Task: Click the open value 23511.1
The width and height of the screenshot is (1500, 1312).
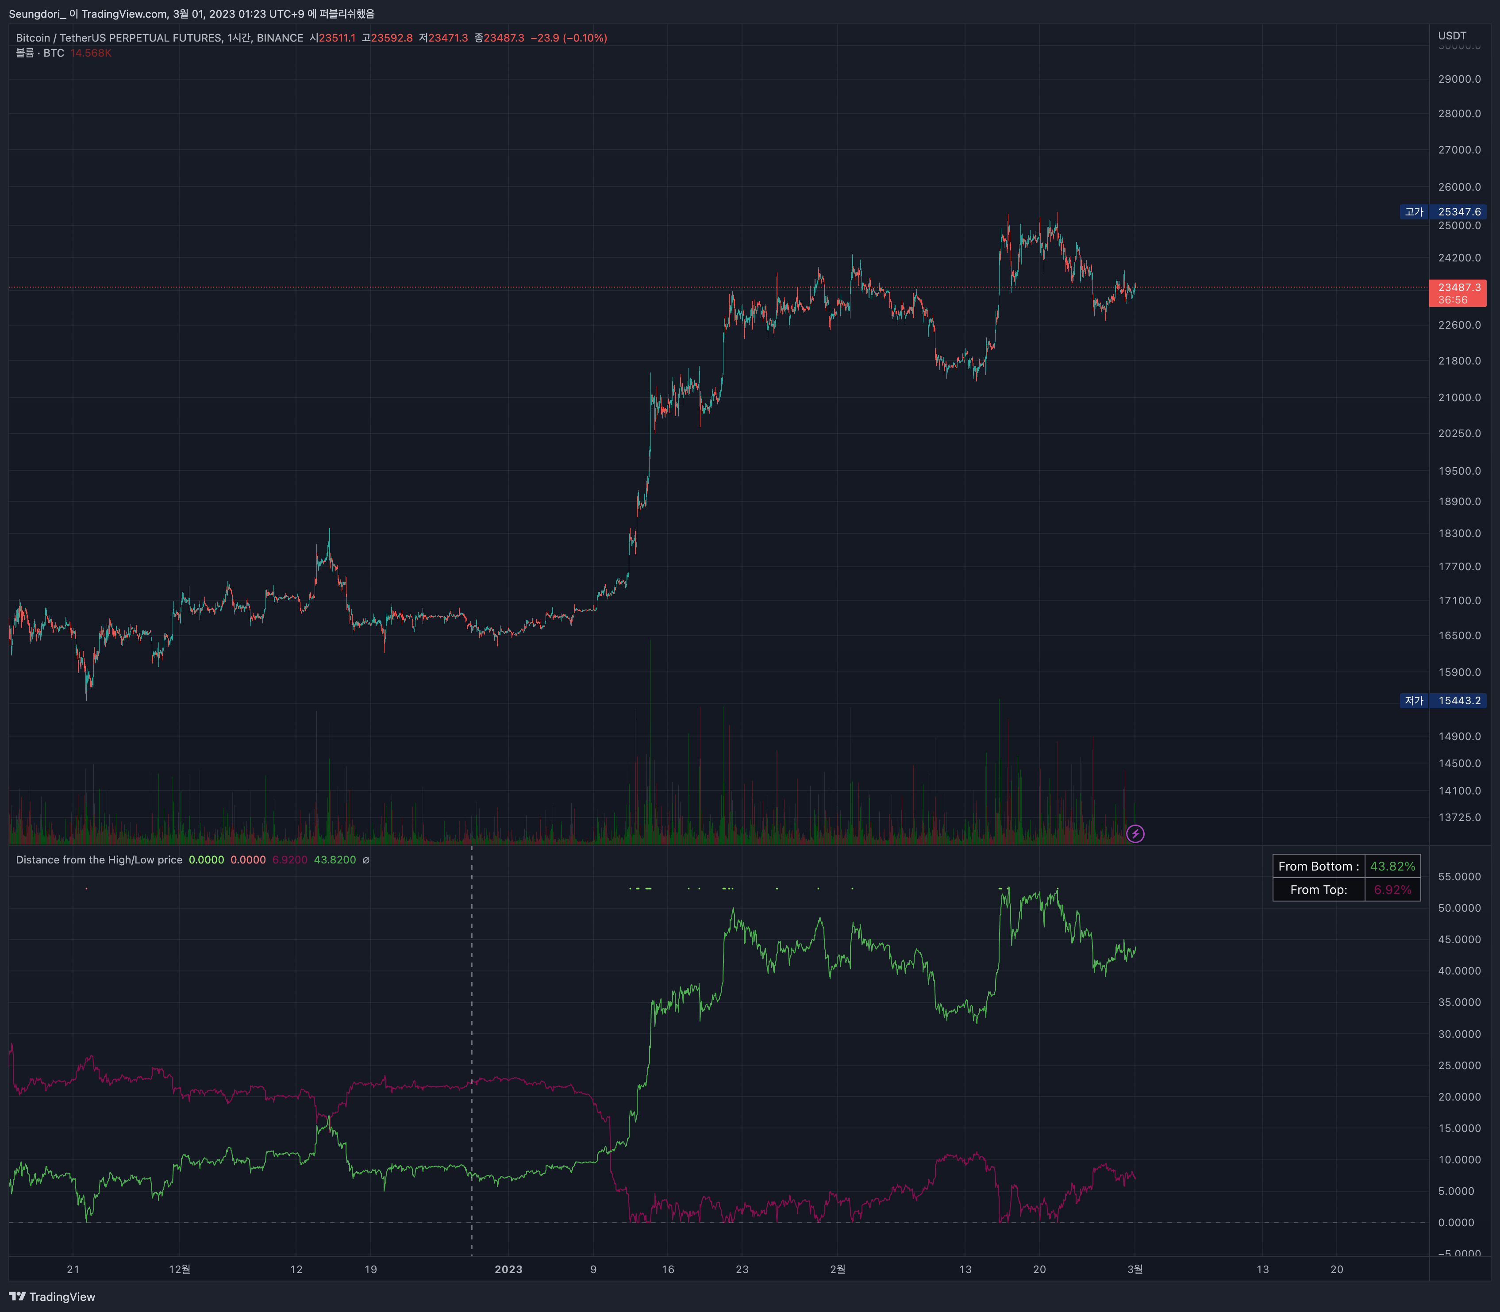Action: click(337, 38)
